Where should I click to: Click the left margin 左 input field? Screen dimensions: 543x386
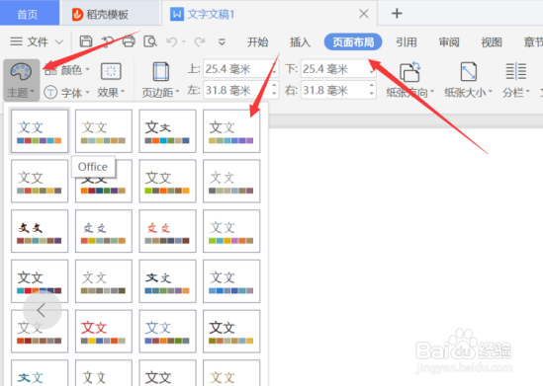click(x=240, y=90)
